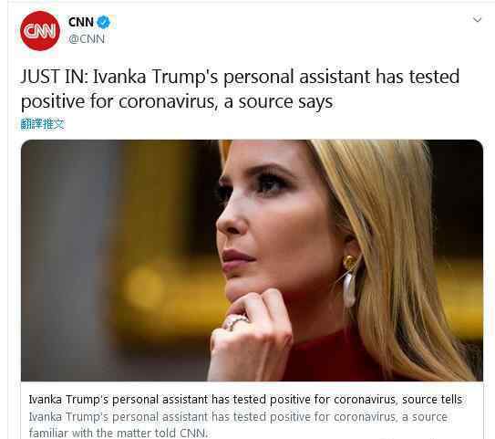Click the gray card description starting 'Ivanka Trump's'
The image size is (495, 439).
pyautogui.click(x=238, y=417)
